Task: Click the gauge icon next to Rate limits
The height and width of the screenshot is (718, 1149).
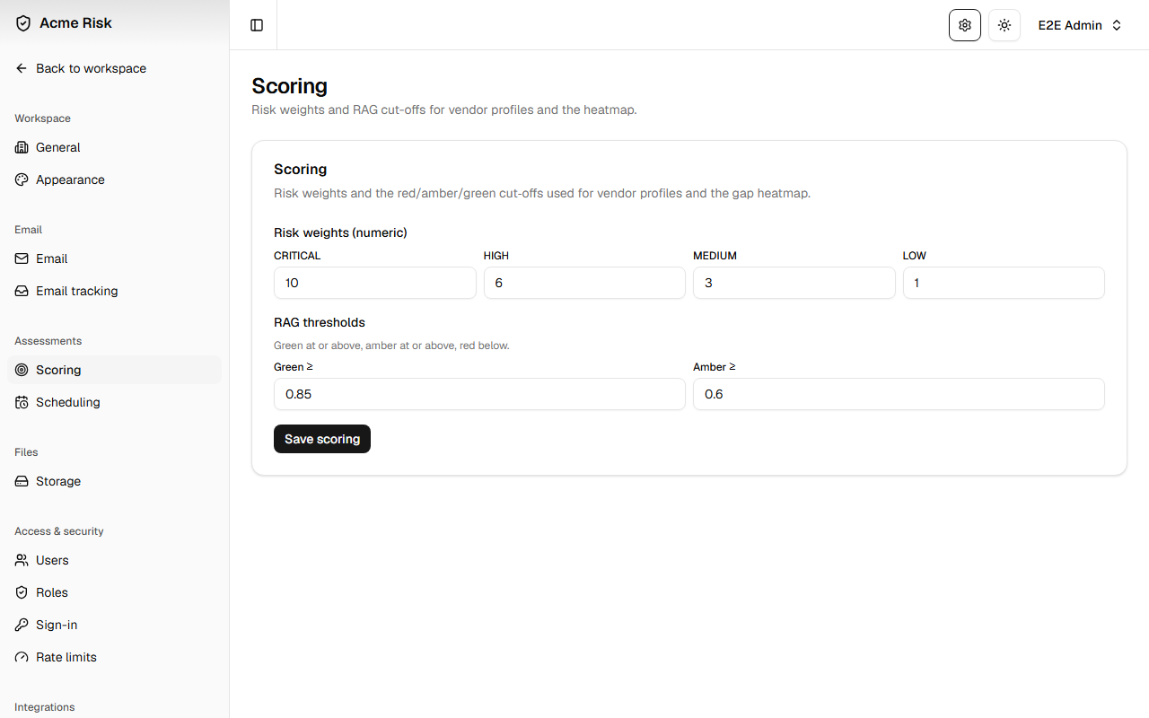Action: (x=22, y=657)
